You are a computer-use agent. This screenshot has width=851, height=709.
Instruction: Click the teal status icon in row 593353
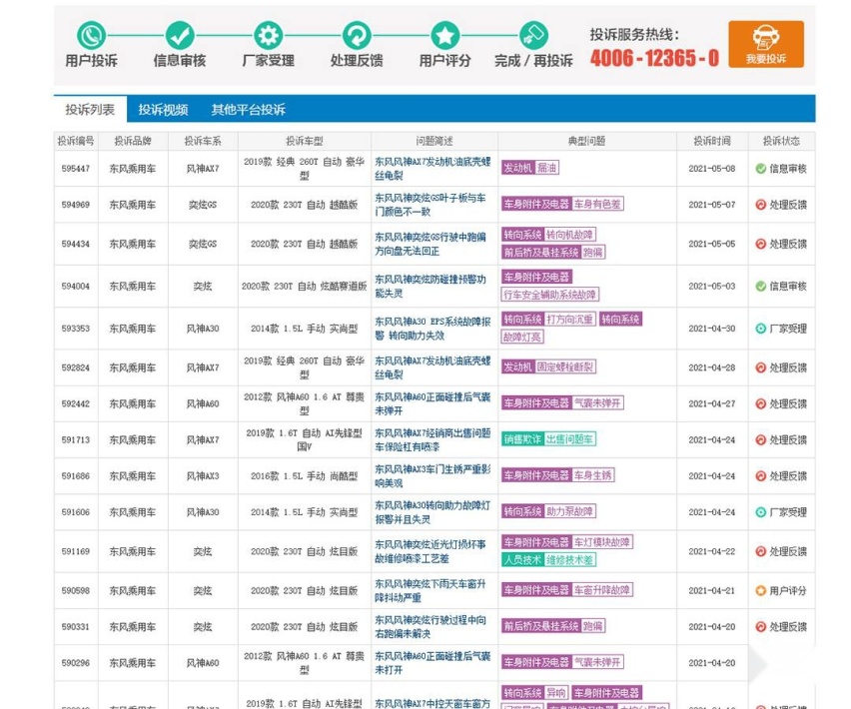pos(760,329)
